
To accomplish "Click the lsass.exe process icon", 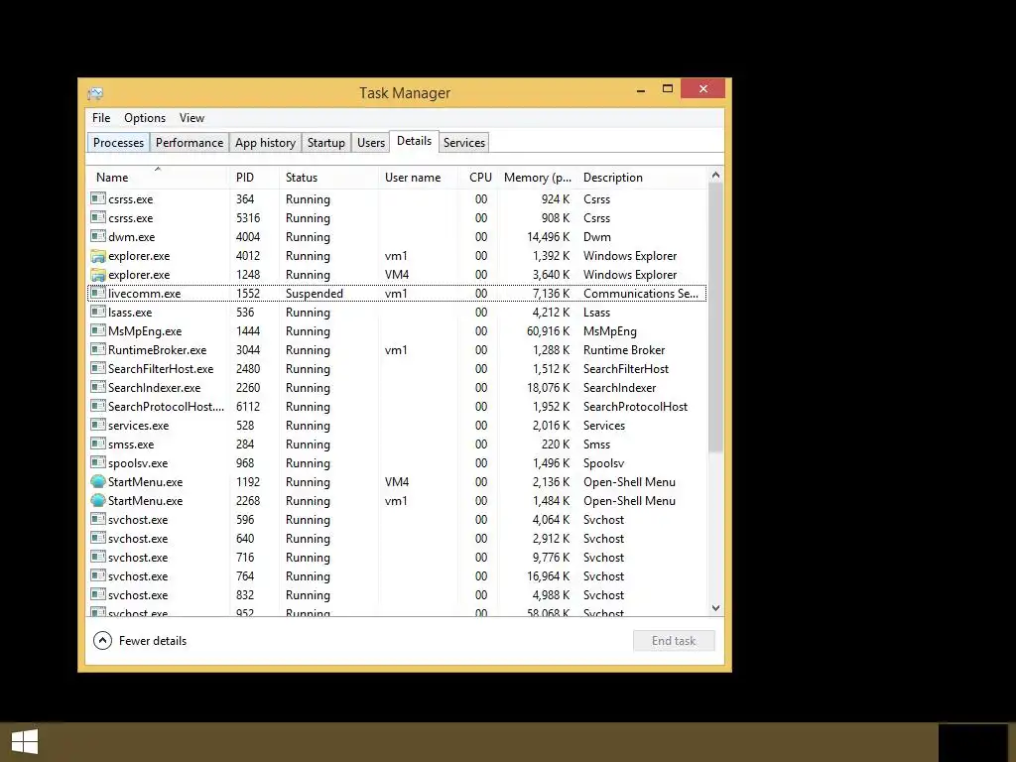I will (x=98, y=312).
